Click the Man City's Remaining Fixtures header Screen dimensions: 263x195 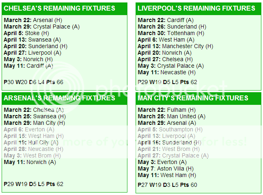click(x=193, y=98)
